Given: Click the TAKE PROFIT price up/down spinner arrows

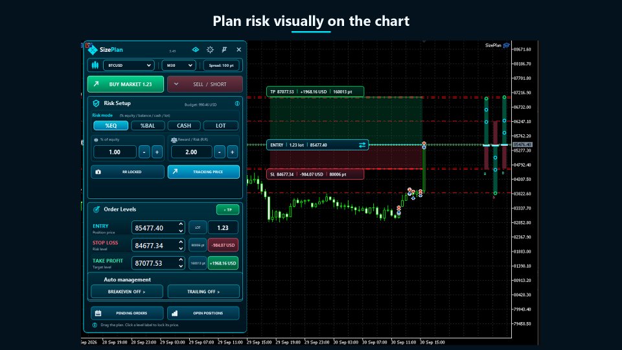Looking at the screenshot, I should click(x=181, y=262).
